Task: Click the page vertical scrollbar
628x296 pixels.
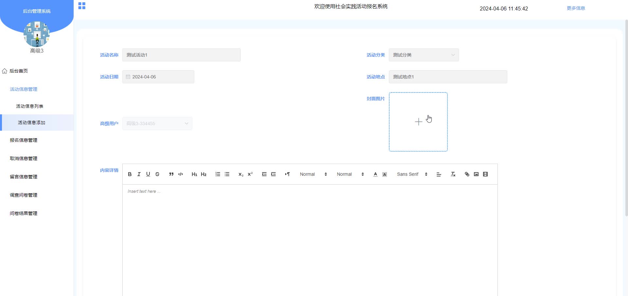Action: (x=626, y=118)
